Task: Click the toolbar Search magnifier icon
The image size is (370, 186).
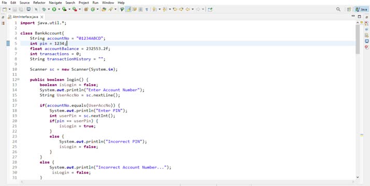Action: tap(338, 9)
